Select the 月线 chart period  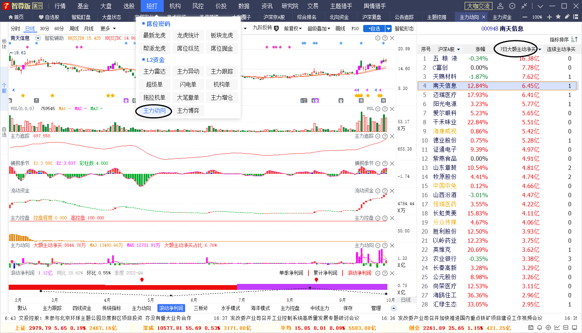(x=89, y=29)
